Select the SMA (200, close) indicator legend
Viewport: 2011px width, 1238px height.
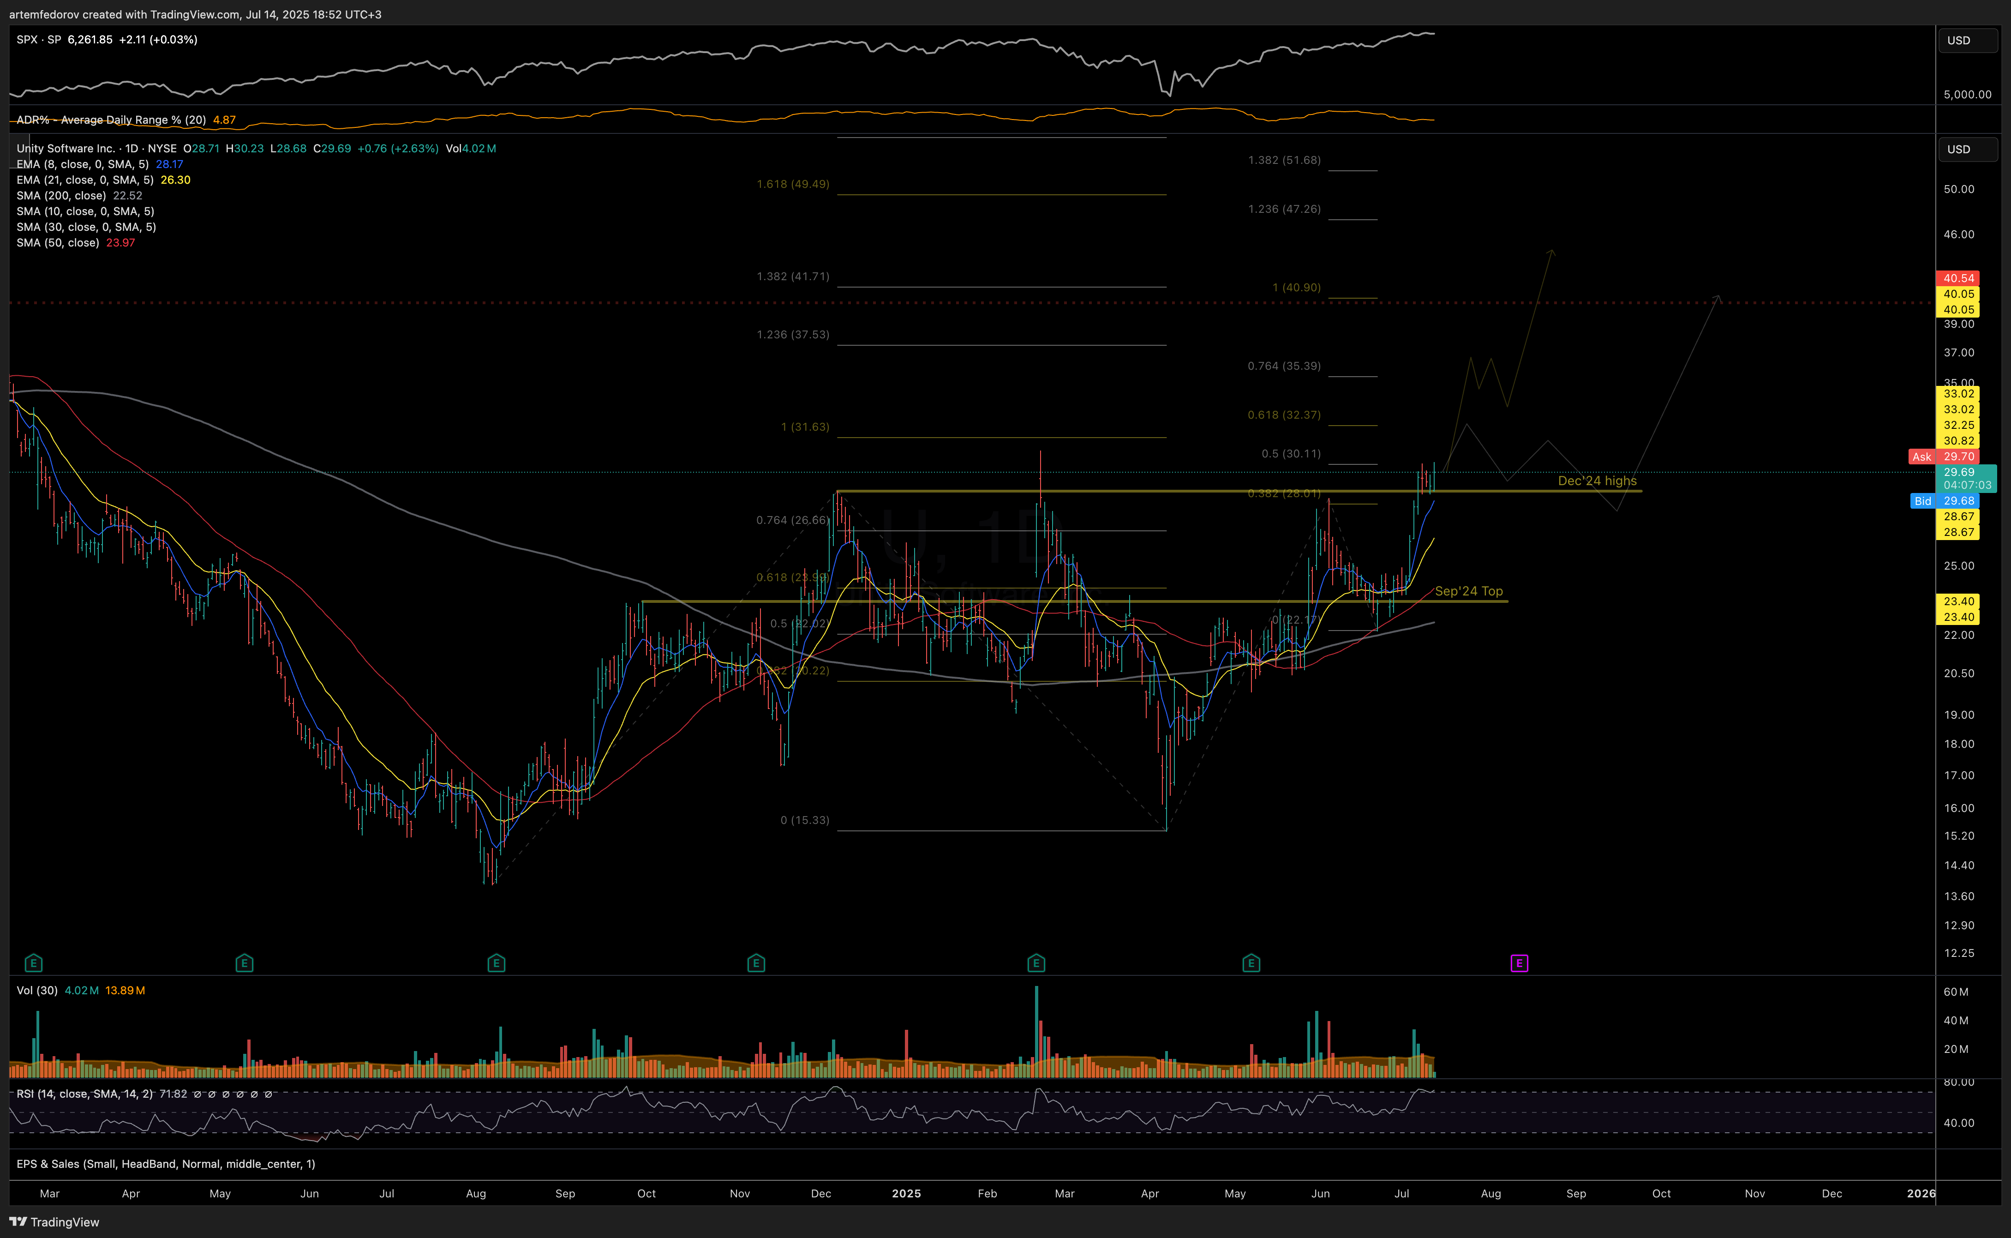click(61, 195)
